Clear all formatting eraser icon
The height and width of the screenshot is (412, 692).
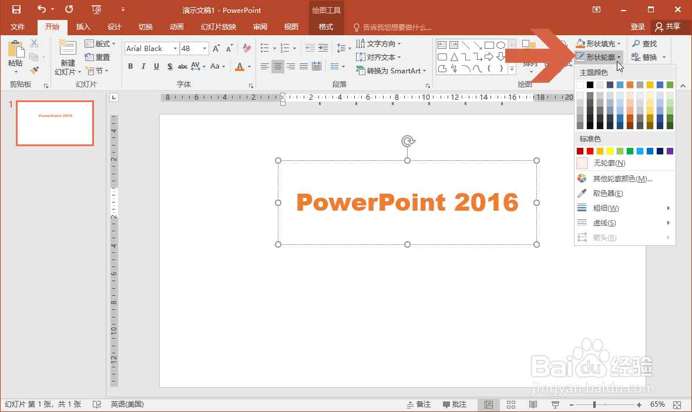click(247, 48)
